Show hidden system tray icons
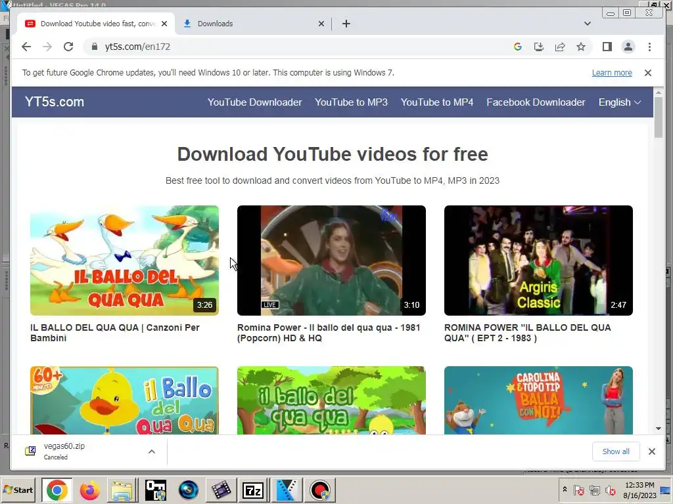 click(565, 490)
